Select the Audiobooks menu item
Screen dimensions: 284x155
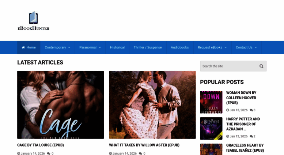(180, 48)
